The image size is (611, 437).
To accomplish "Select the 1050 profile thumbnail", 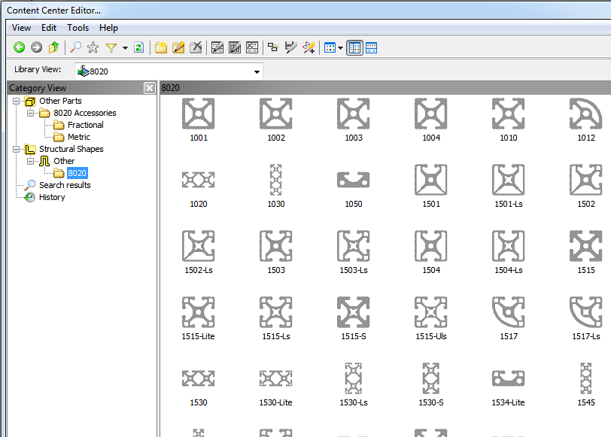I will [354, 180].
